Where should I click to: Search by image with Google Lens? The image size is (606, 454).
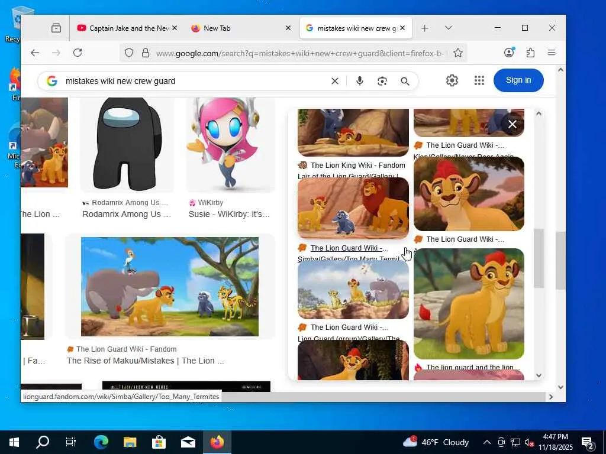click(x=382, y=81)
